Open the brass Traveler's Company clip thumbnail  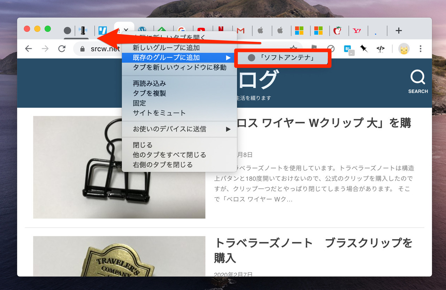coord(119,256)
